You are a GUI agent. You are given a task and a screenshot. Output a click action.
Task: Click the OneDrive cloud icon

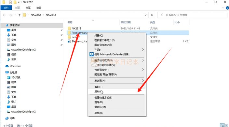click(7, 66)
